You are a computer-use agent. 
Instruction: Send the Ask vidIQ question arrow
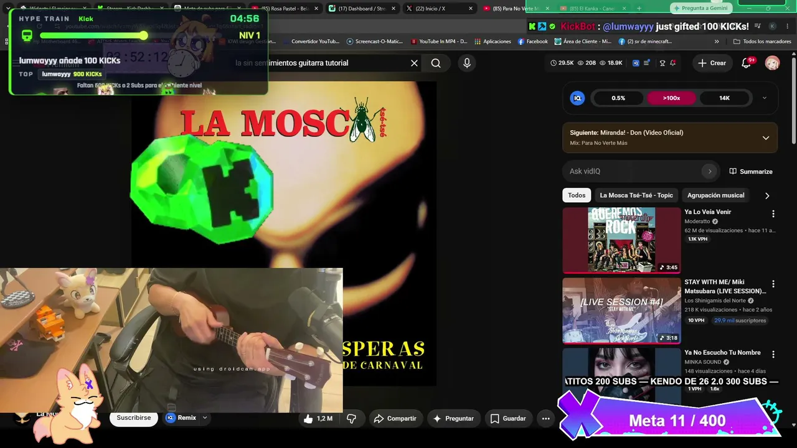(709, 171)
